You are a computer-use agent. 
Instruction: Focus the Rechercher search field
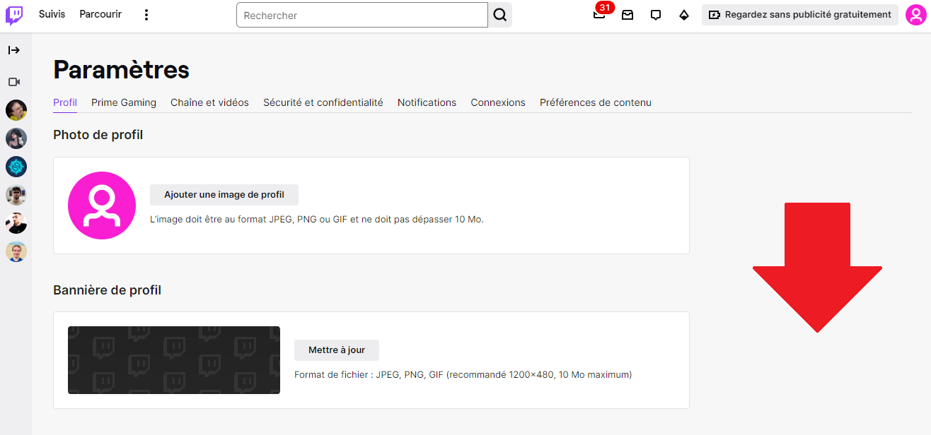362,15
